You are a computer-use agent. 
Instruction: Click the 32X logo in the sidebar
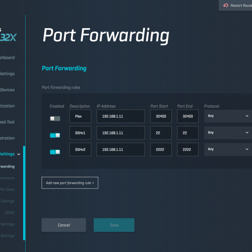[x=8, y=37]
